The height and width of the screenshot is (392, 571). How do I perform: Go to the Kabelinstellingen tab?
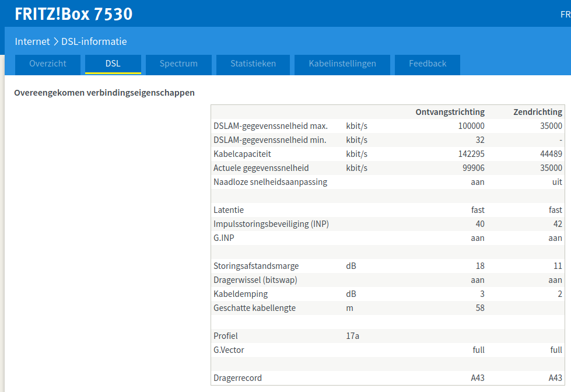[x=342, y=64]
